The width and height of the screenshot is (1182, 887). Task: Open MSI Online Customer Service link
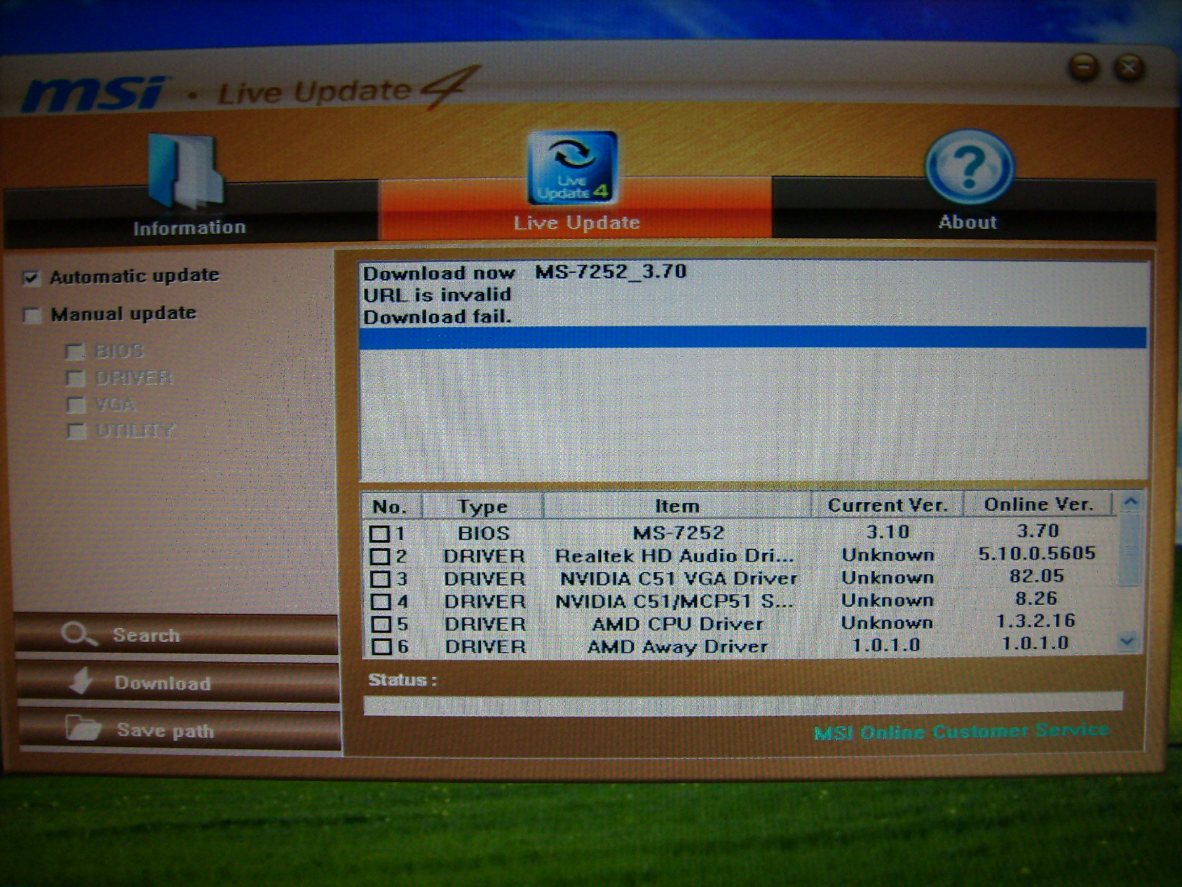click(961, 731)
